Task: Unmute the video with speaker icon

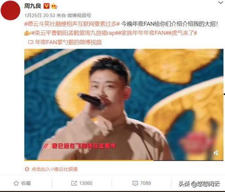Action: [216, 153]
